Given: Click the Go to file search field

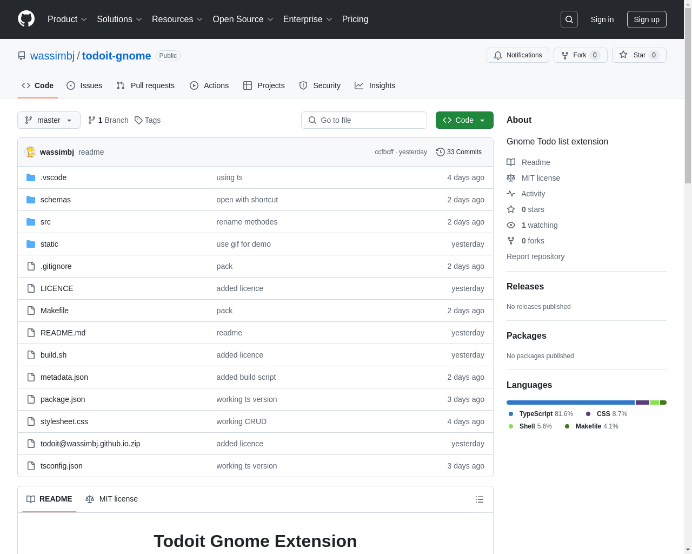Looking at the screenshot, I should pos(364,120).
